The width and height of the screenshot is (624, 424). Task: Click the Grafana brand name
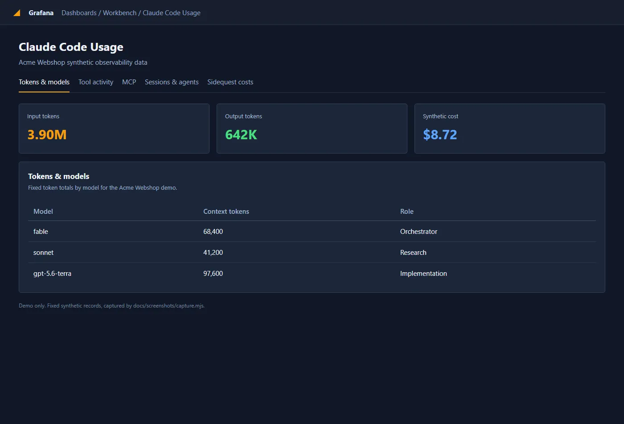[x=41, y=13]
